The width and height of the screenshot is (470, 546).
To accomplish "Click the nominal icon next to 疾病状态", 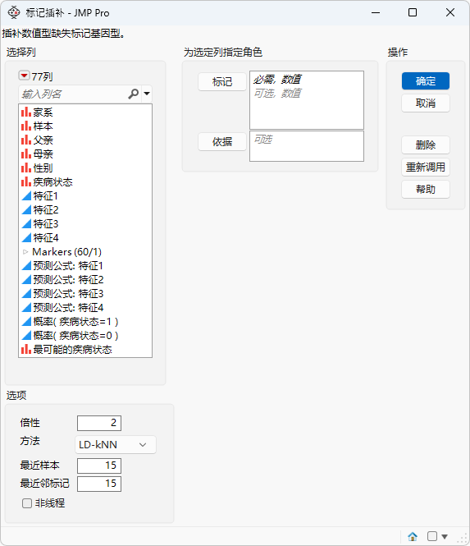I will [26, 181].
